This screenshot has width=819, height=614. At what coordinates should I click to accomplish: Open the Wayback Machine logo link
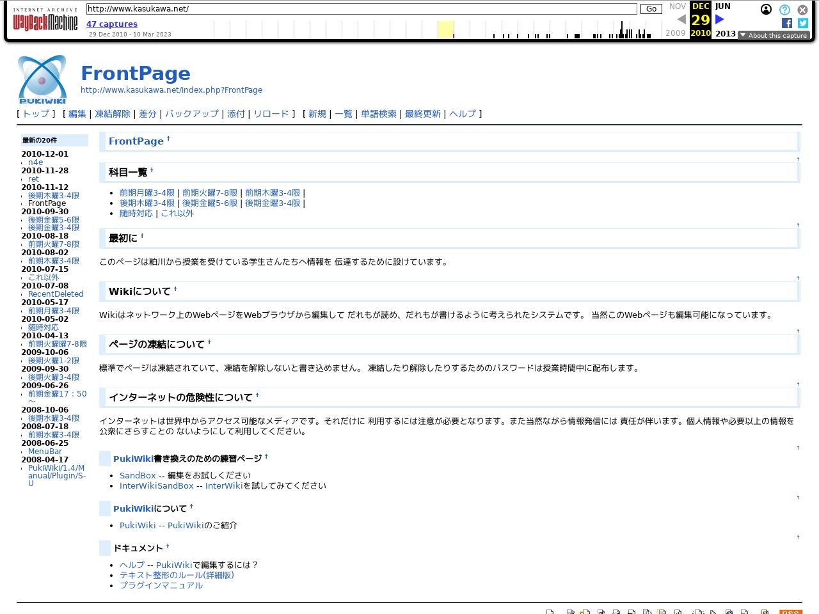click(45, 22)
